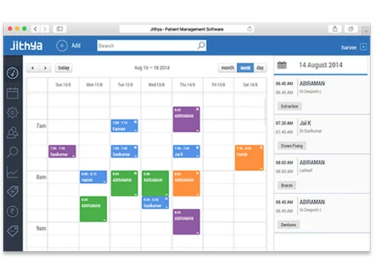Viewport: 374px width, 280px height.
Task: Close the Tue 7:00-7:15 Kannan appointment
Action: 135,122
